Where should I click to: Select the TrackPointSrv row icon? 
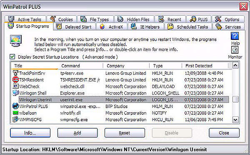[15, 73]
